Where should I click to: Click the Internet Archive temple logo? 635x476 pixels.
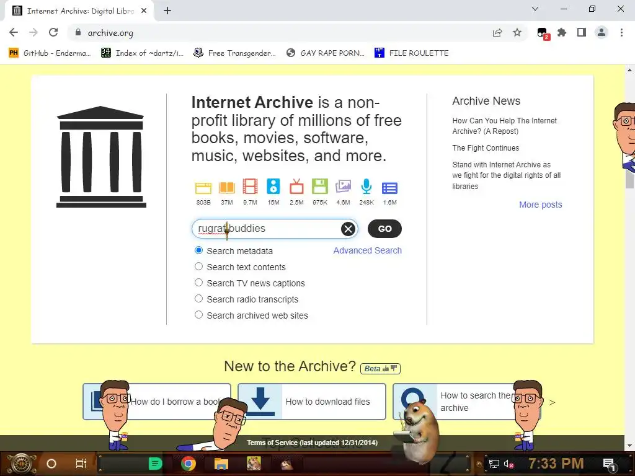coord(101,157)
